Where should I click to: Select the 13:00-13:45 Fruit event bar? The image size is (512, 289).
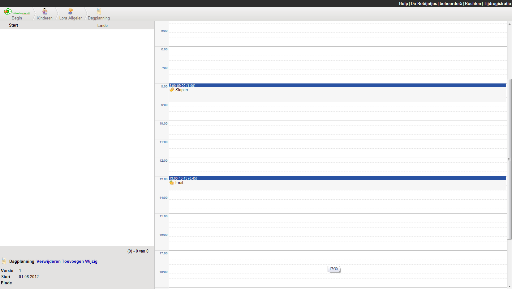(x=337, y=178)
